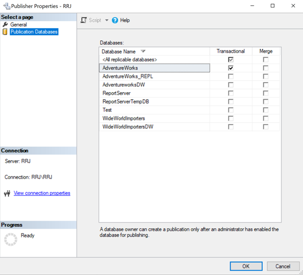This screenshot has width=303, height=275.
Task: Open the Script dropdown arrow
Action: pyautogui.click(x=107, y=20)
